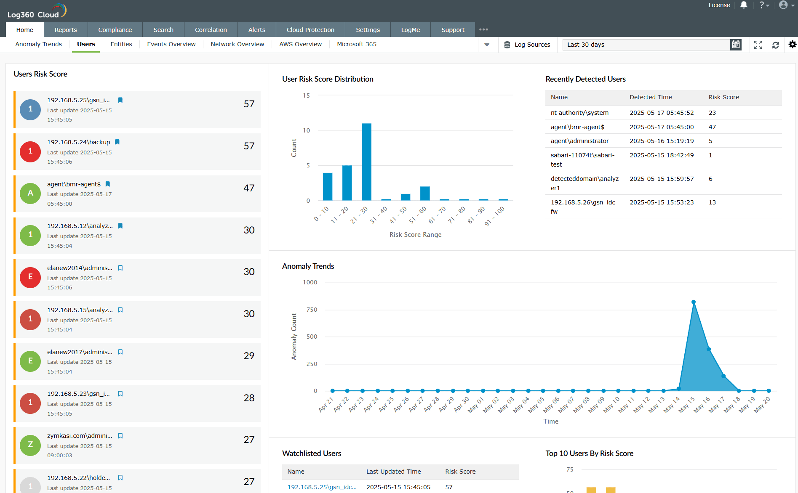The image size is (798, 493).
Task: Expand the hidden dashboard tabs arrow
Action: click(487, 45)
